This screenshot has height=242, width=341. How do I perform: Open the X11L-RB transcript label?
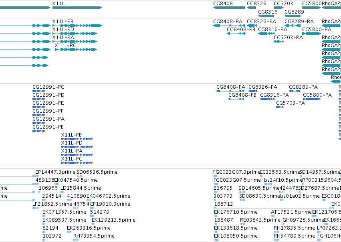point(63,22)
